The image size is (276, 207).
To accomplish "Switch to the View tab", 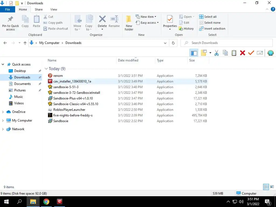I will pyautogui.click(x=54, y=9).
